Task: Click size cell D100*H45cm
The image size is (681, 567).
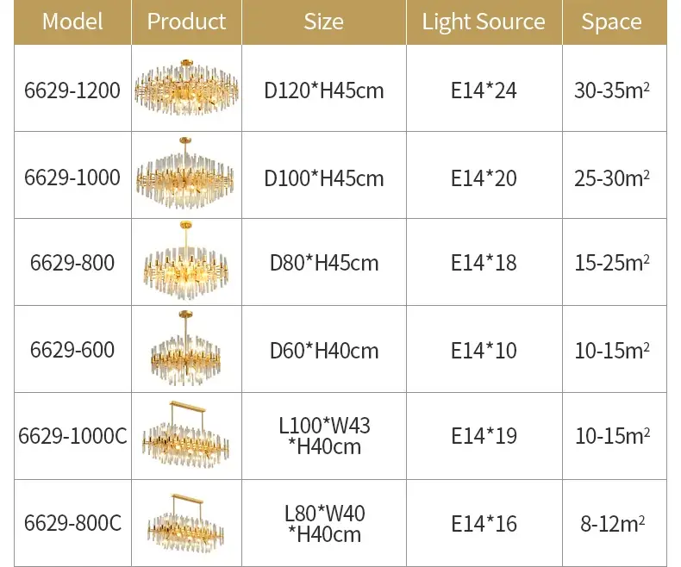Action: 324,178
